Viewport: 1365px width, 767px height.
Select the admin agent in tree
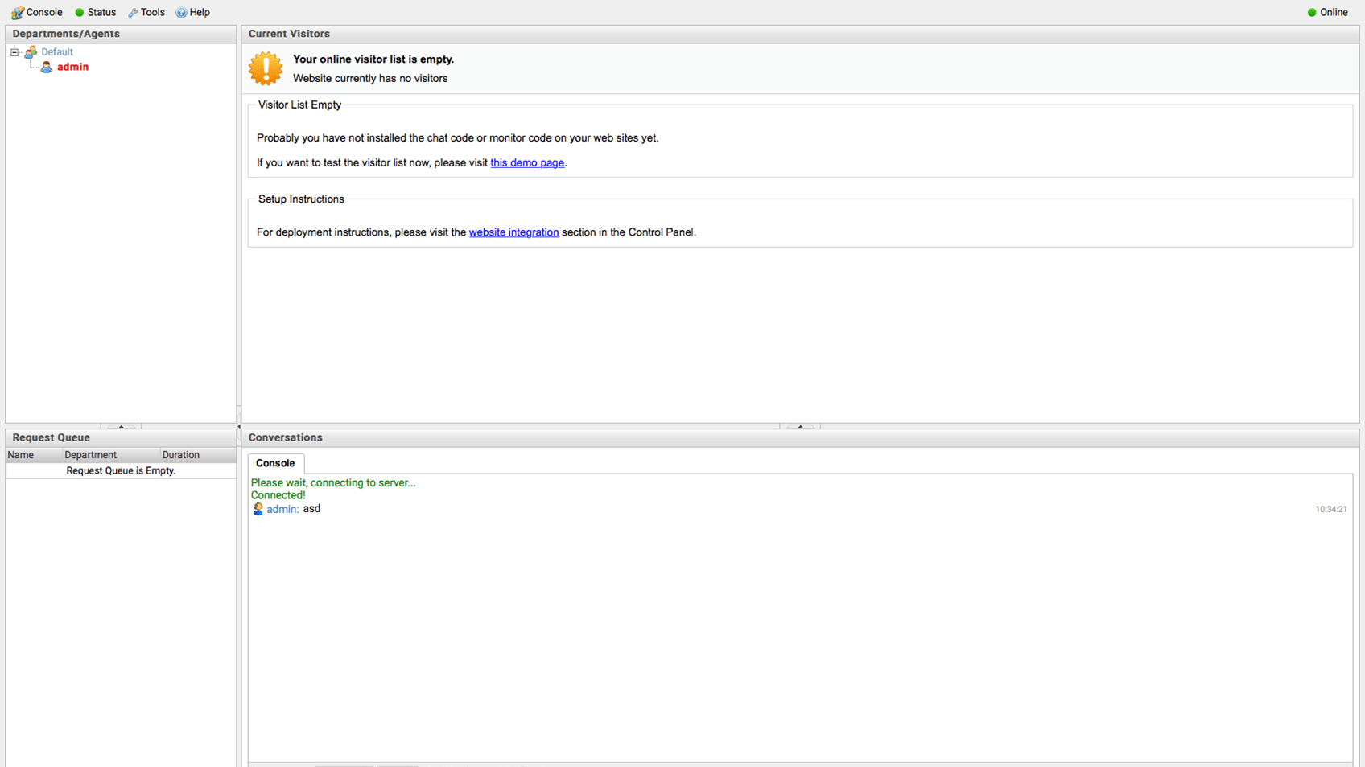pyautogui.click(x=72, y=67)
